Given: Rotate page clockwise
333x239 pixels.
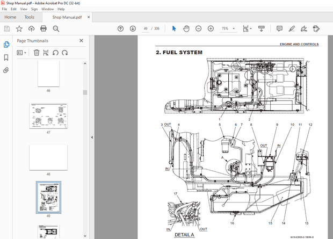Looking at the screenshot, I should coord(65,53).
